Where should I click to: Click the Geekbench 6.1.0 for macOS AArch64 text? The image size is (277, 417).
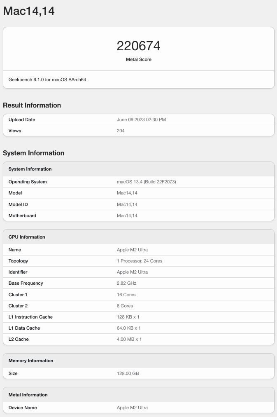tap(47, 80)
